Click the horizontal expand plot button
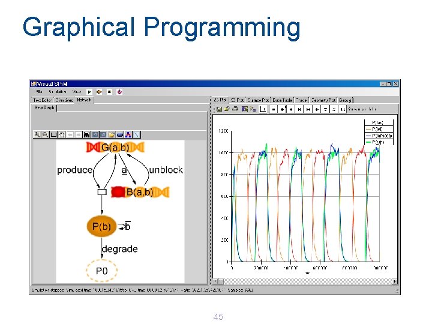This screenshot has height=324, width=432. [317, 109]
